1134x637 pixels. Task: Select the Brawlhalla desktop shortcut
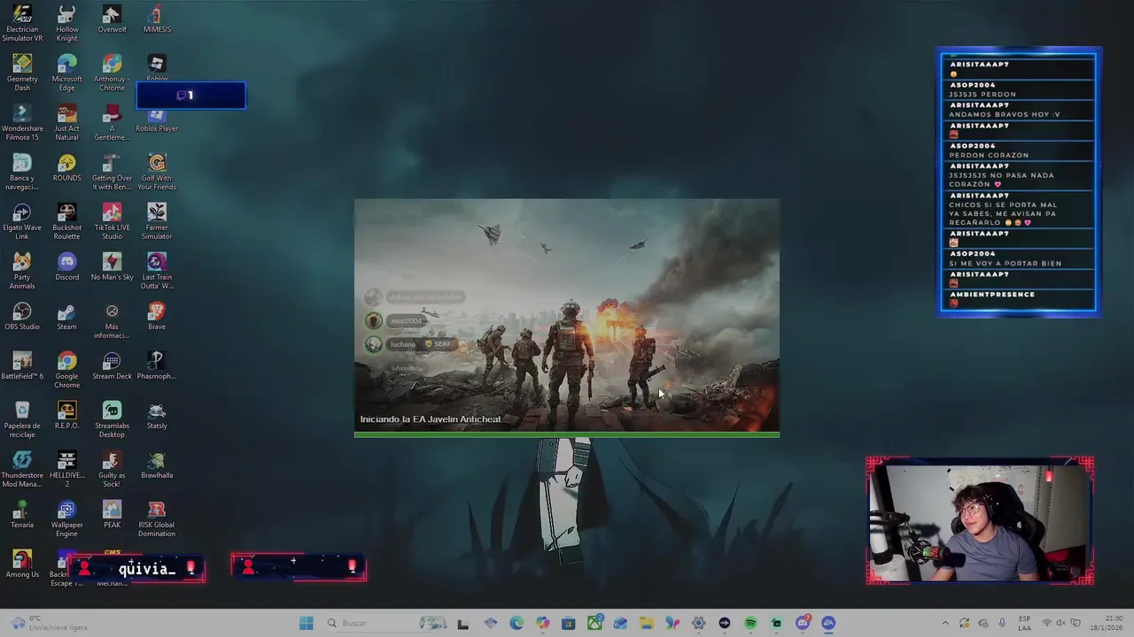tap(157, 465)
